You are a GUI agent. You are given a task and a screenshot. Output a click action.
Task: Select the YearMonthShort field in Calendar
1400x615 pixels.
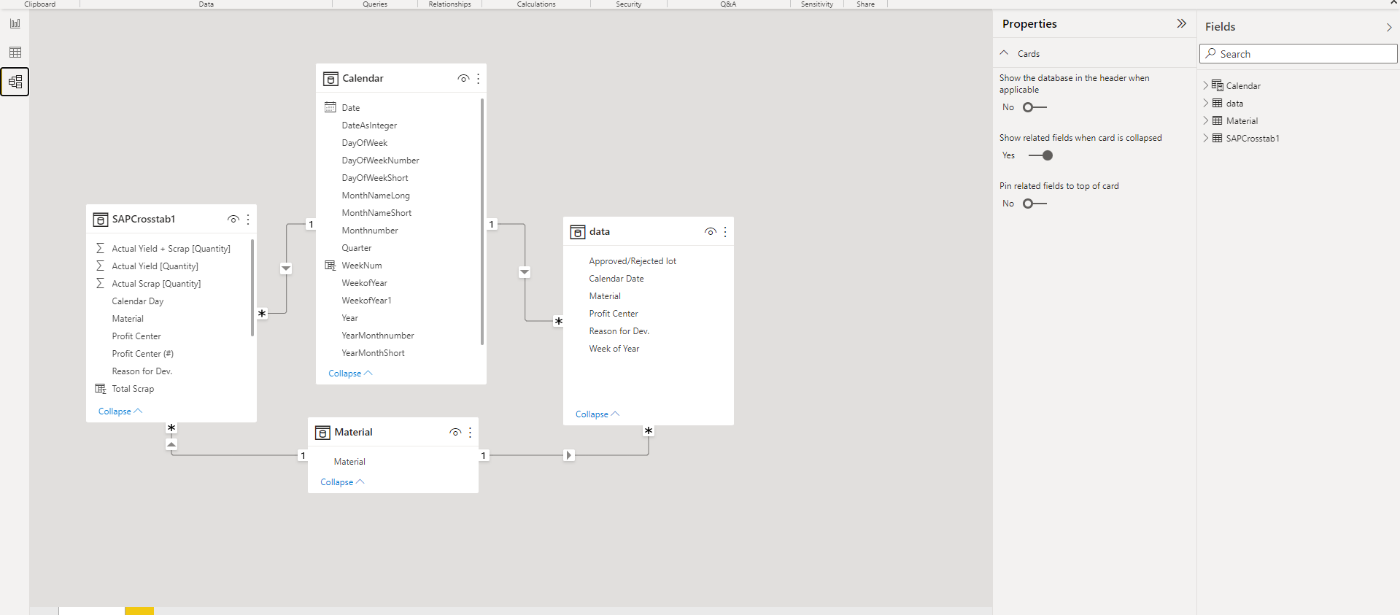(x=373, y=353)
